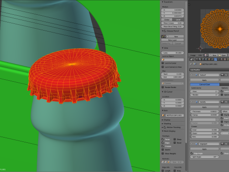Screen dimensions: 229x172
Task: Apply the Subsurf modifier
Action: tap(205, 80)
